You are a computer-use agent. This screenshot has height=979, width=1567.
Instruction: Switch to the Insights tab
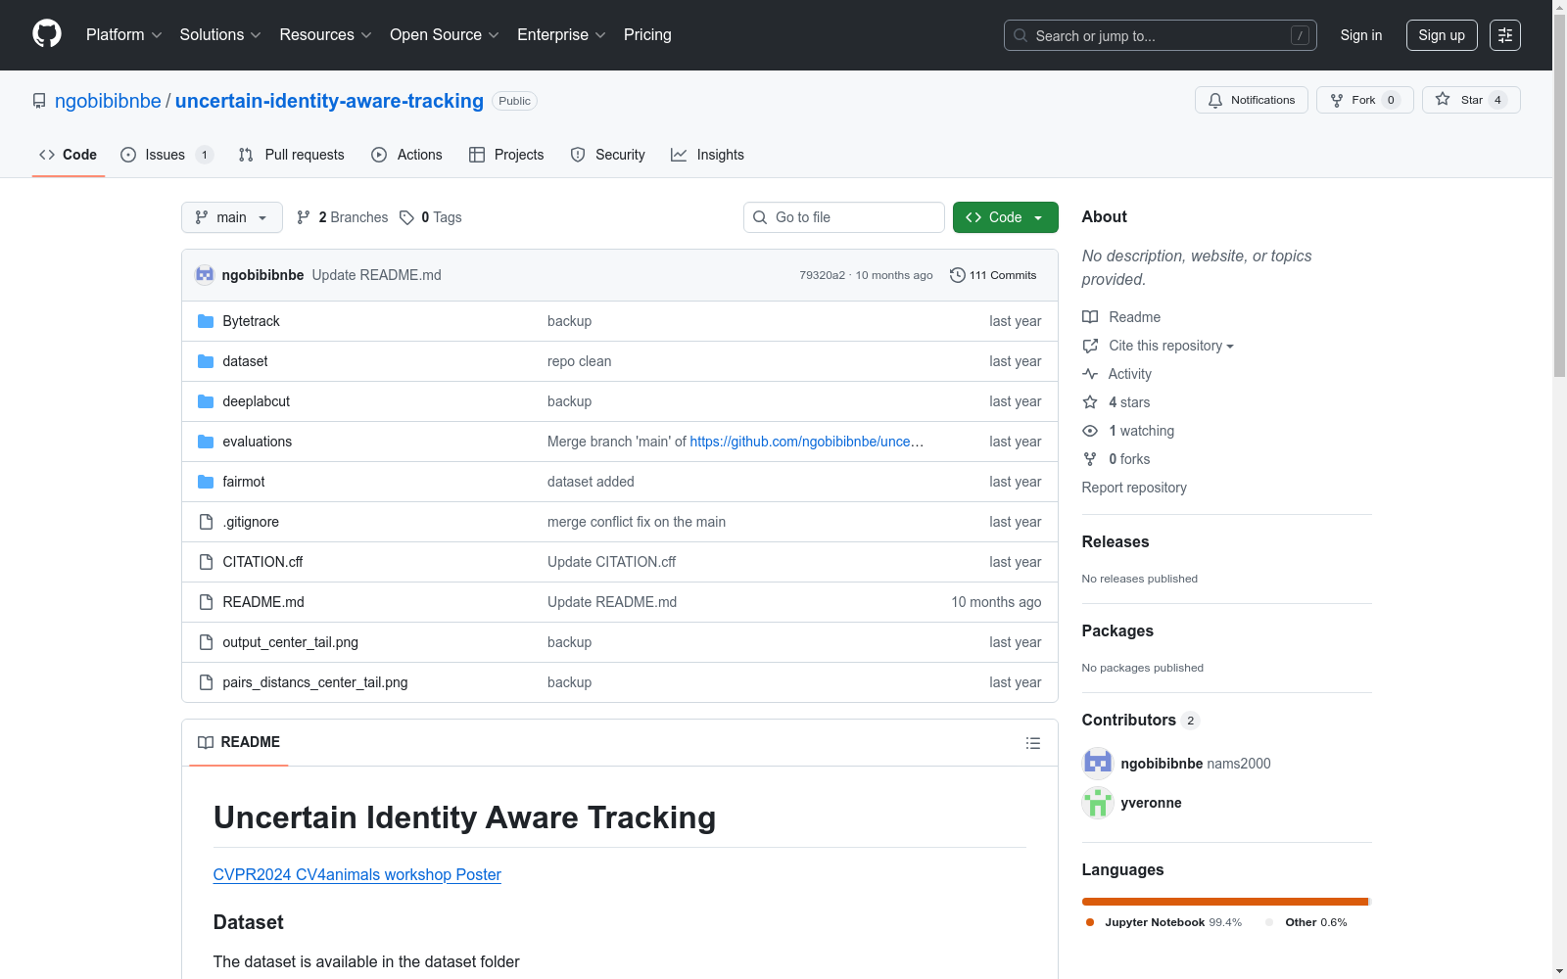pyautogui.click(x=707, y=155)
